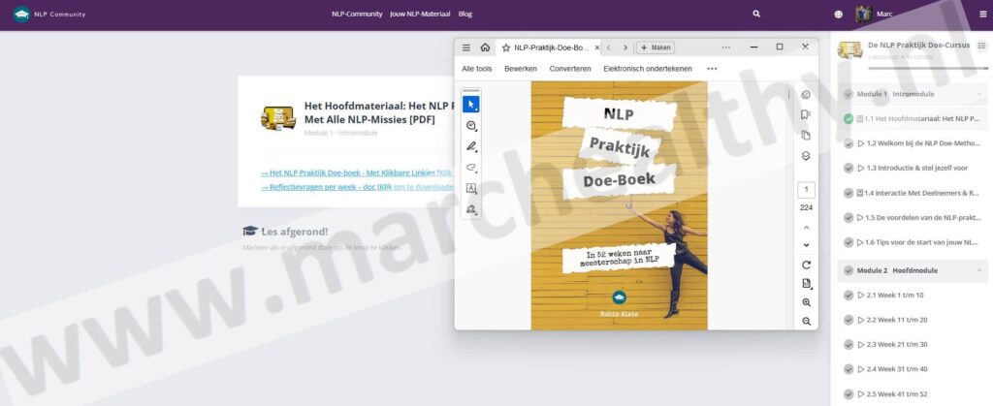This screenshot has height=406, width=993.
Task: Toggle course outline list icon
Action: point(981,46)
